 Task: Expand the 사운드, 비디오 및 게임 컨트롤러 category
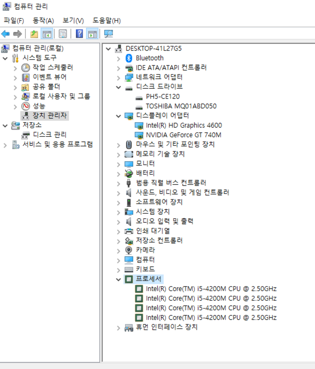118,193
